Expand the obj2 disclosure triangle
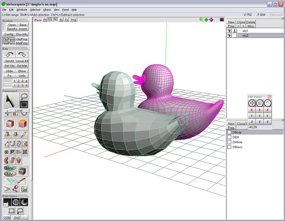 click(x=239, y=36)
